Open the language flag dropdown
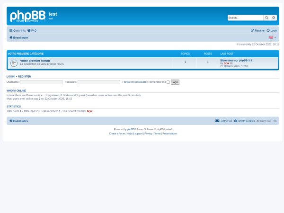This screenshot has height=213, width=284. [273, 37]
